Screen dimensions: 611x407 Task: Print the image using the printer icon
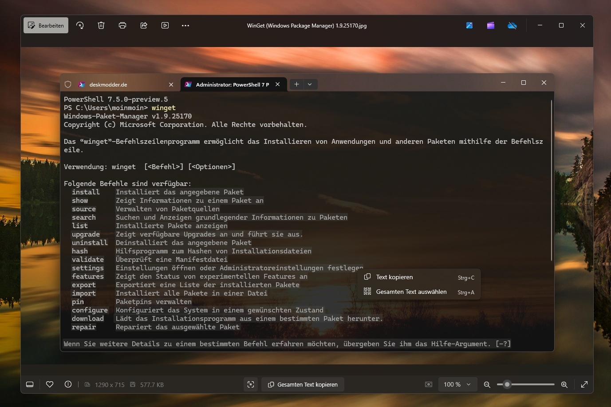click(x=122, y=25)
